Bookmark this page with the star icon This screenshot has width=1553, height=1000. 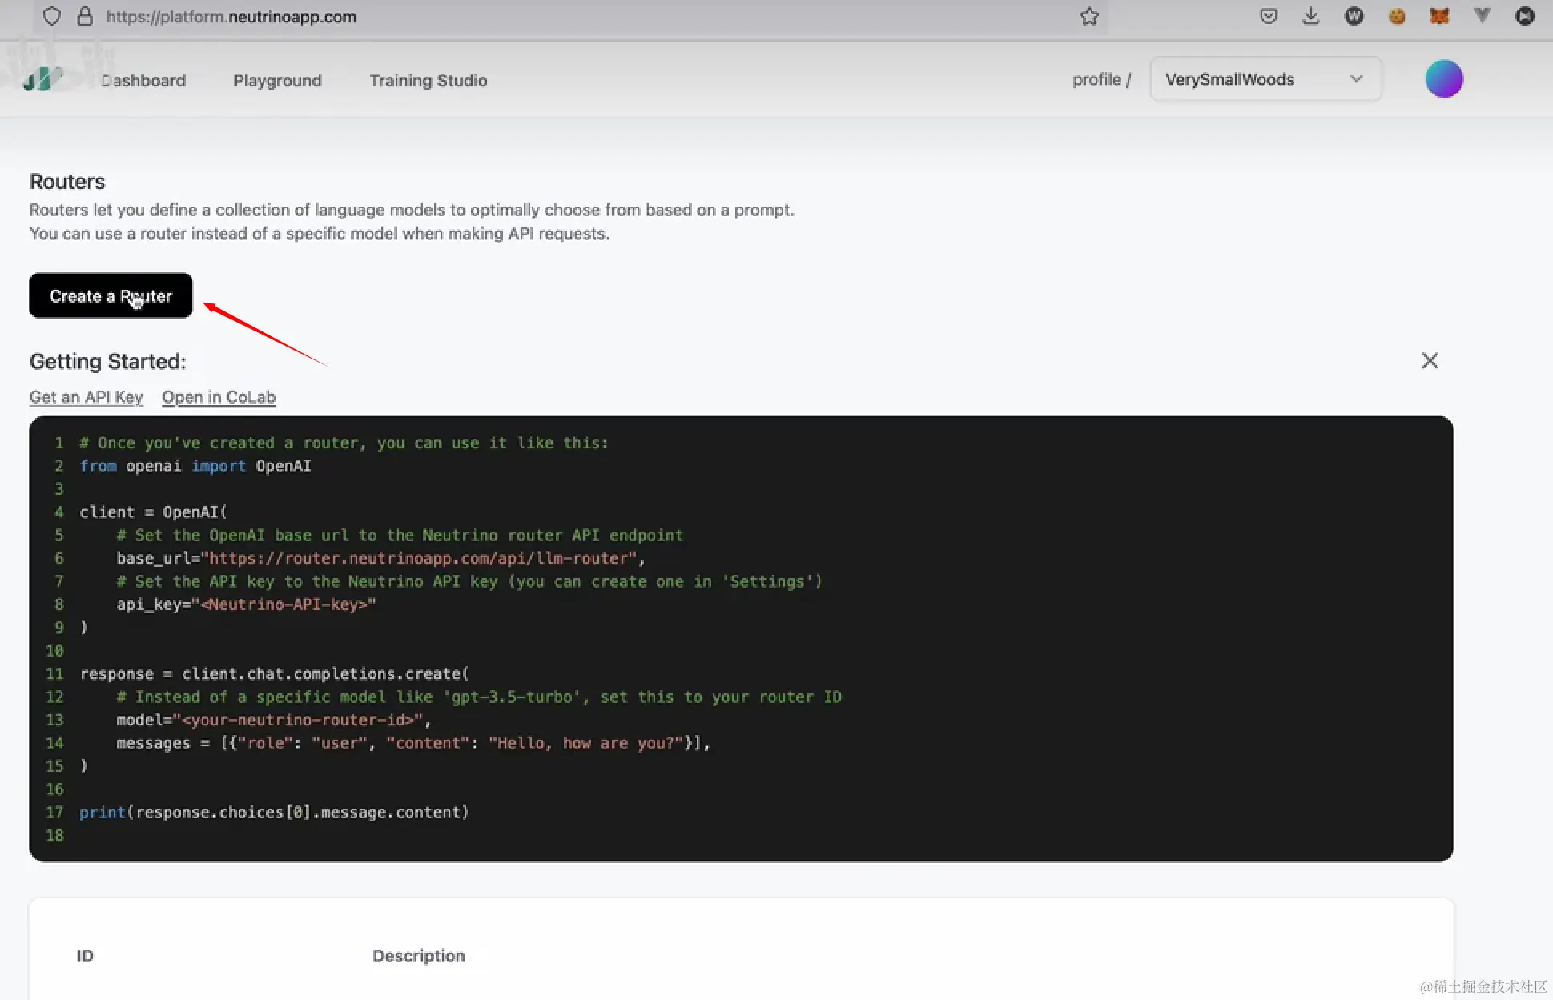pos(1088,16)
